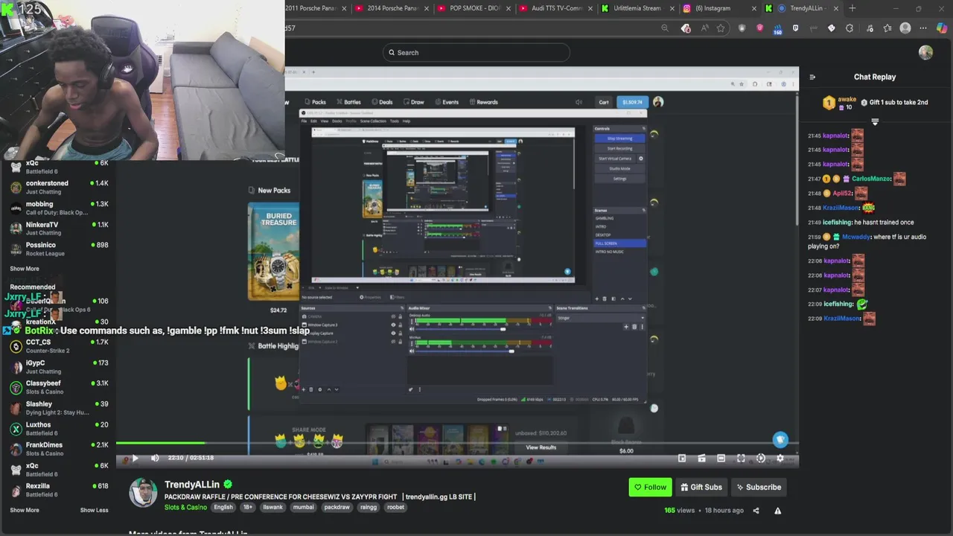The width and height of the screenshot is (953, 536).
Task: Open Rexzilla channel in sidebar
Action: click(x=60, y=490)
